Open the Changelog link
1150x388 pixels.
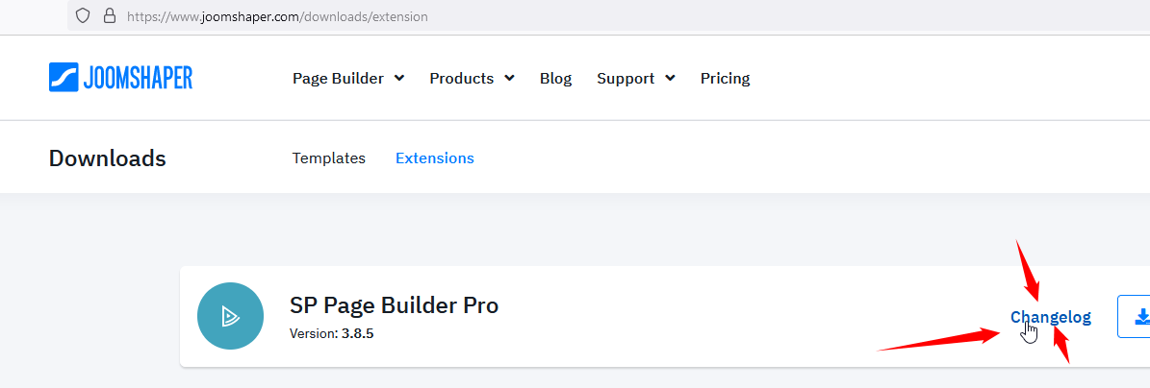[1051, 317]
